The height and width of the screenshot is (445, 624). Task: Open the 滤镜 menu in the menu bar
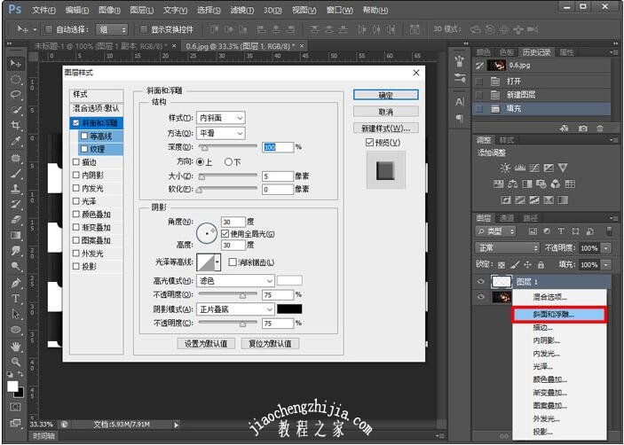(241, 10)
